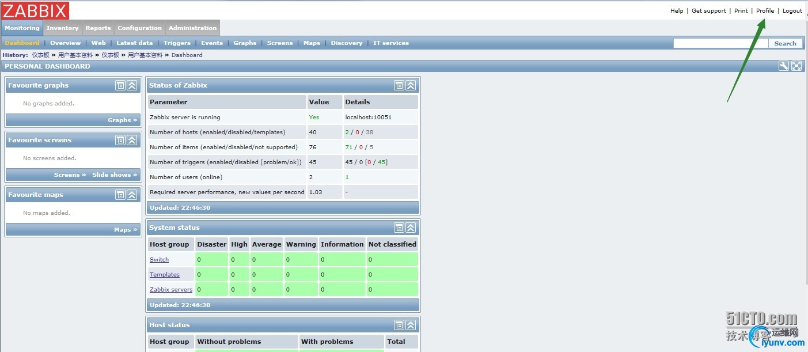Open menu icon of Host status widget

click(x=399, y=325)
